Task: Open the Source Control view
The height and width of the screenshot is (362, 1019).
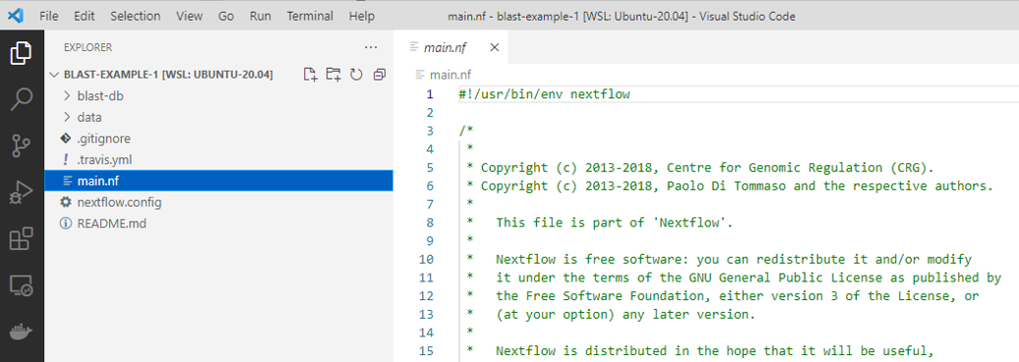Action: [x=22, y=147]
